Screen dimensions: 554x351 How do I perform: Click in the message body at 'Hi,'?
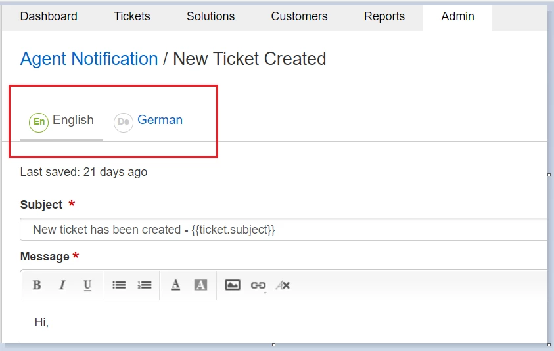[41, 322]
